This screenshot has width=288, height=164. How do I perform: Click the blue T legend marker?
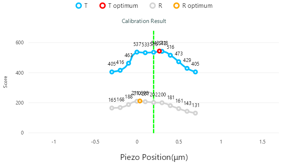(79, 6)
